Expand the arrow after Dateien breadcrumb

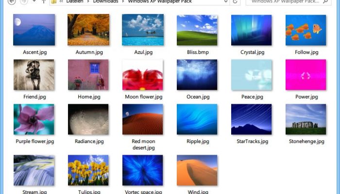tap(88, 1)
